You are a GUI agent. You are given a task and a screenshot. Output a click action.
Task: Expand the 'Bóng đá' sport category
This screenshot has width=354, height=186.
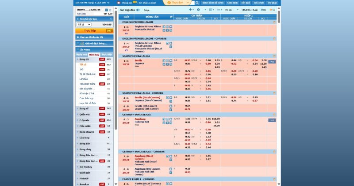pyautogui.click(x=94, y=60)
